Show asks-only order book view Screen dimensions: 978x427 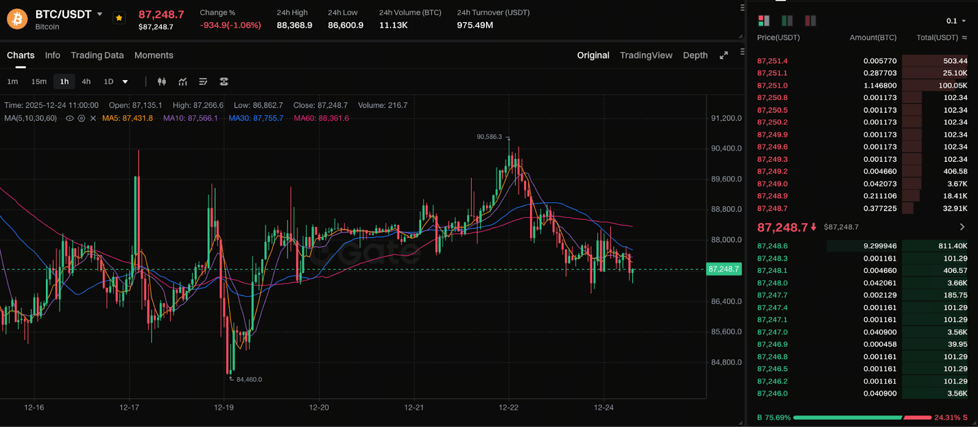(x=811, y=21)
